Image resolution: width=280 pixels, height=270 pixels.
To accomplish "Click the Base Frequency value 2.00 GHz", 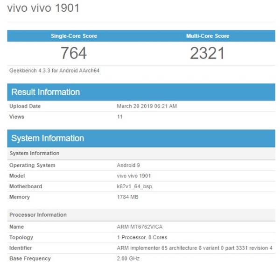I will (128, 258).
